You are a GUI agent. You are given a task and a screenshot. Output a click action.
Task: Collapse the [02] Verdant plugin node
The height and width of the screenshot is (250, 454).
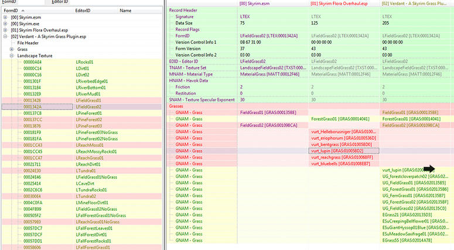[x=5, y=36]
